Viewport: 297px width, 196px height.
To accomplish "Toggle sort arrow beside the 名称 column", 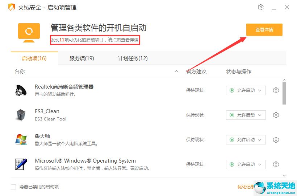I will [x=176, y=72].
